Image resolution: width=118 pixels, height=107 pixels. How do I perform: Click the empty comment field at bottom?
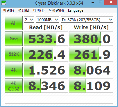tap(59, 99)
